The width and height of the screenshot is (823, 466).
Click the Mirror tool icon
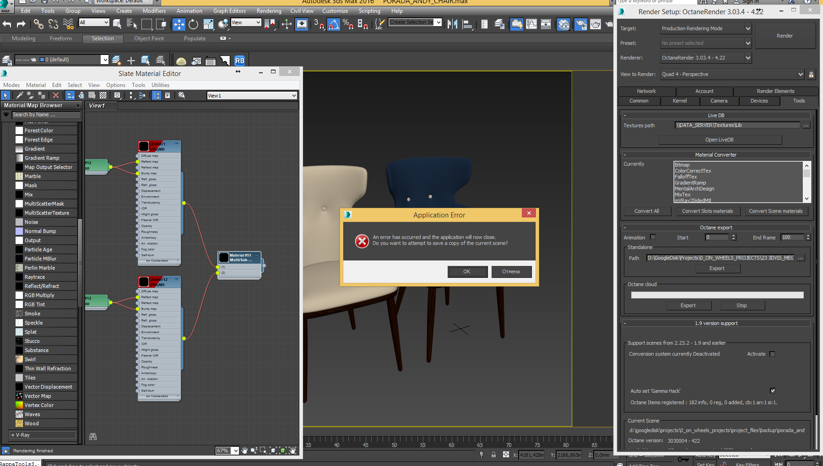tap(453, 24)
